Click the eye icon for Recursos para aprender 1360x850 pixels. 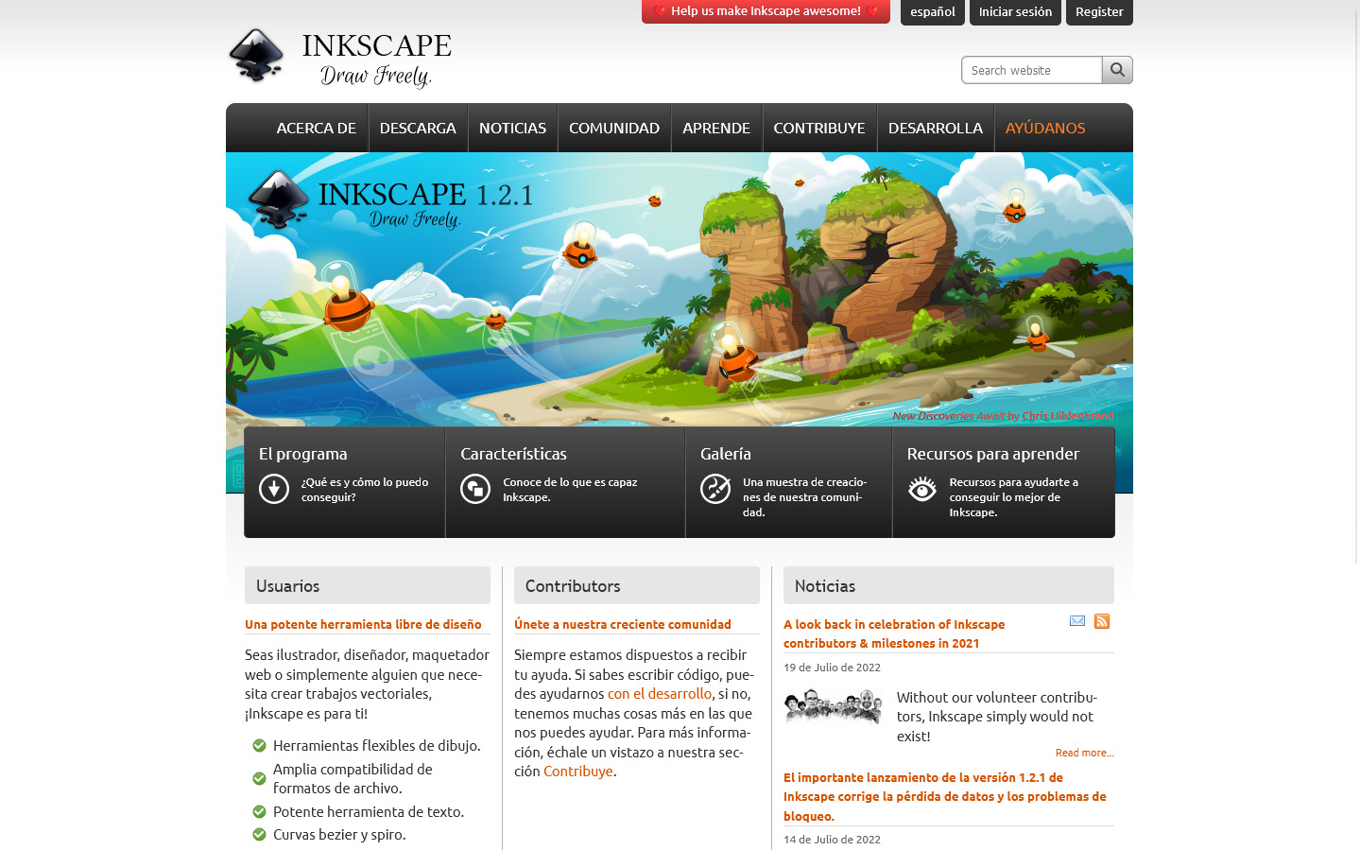921,489
